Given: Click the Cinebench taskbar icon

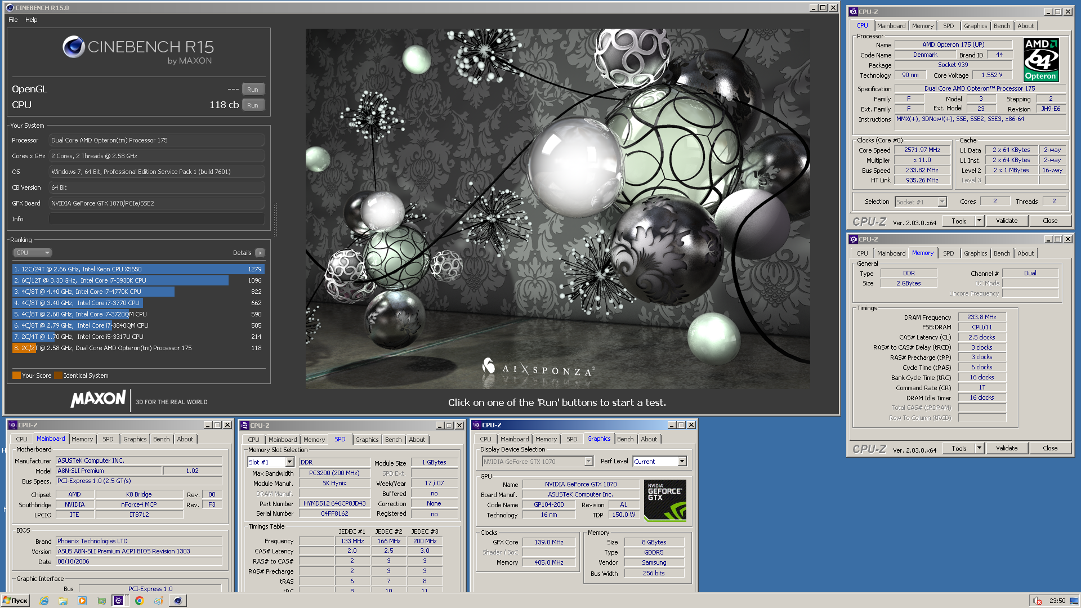Looking at the screenshot, I should (178, 601).
